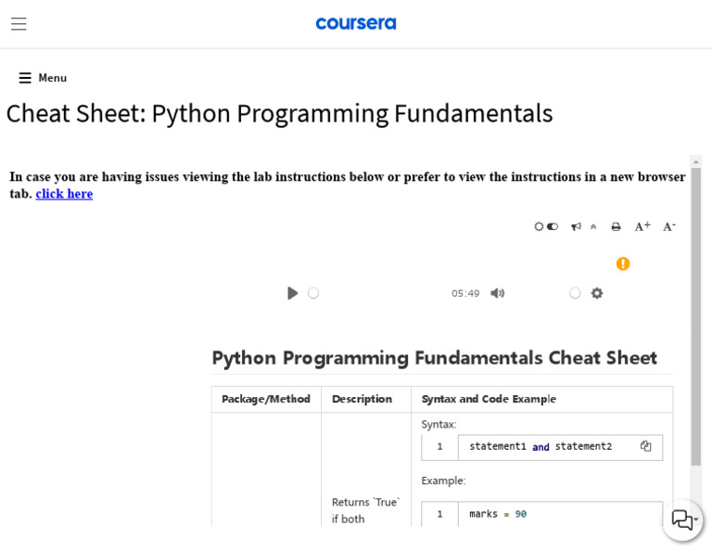The image size is (712, 551).
Task: Collapse toolbar with double-chevron up icon
Action: (593, 226)
